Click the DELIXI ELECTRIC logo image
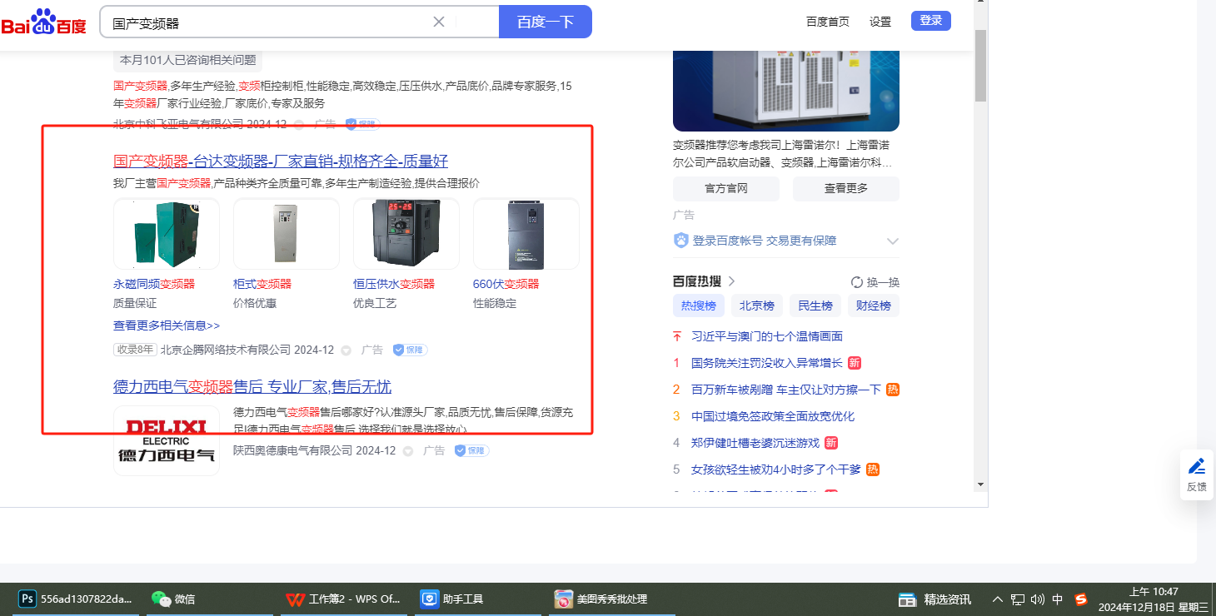 tap(167, 440)
